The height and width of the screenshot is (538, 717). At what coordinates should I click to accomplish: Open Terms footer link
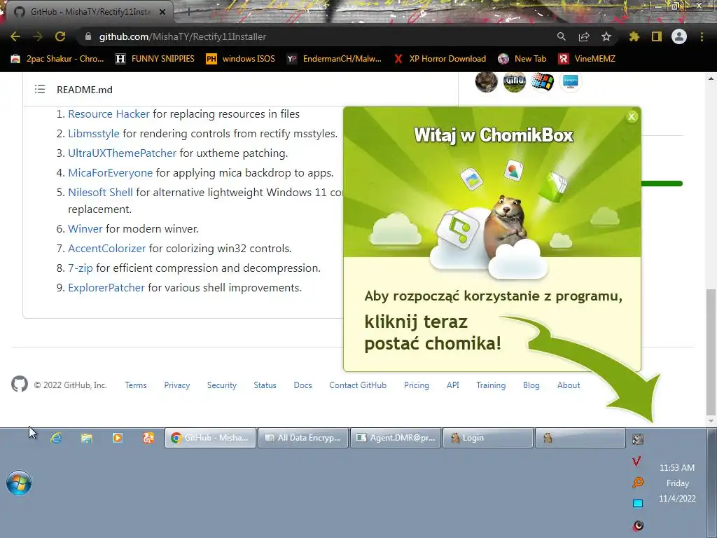point(136,385)
